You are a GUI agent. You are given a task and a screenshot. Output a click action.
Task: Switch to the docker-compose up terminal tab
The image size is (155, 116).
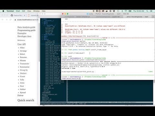point(77,17)
